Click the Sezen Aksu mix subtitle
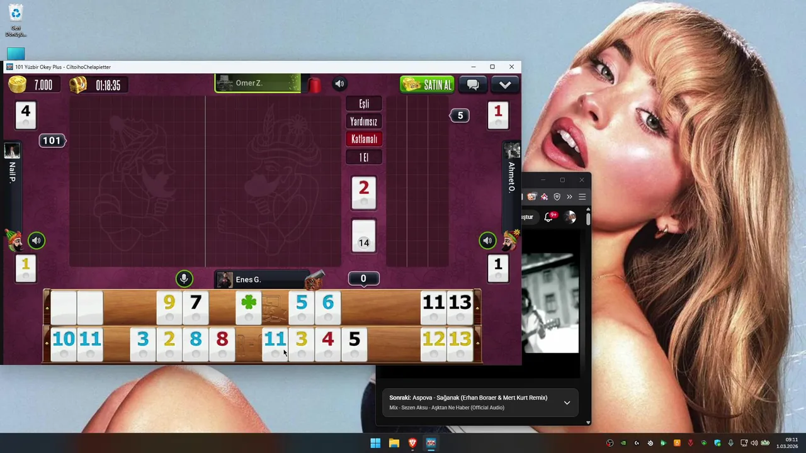806x453 pixels. click(x=446, y=408)
